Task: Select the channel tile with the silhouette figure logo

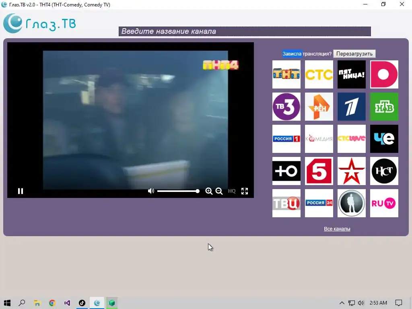Action: [351, 203]
